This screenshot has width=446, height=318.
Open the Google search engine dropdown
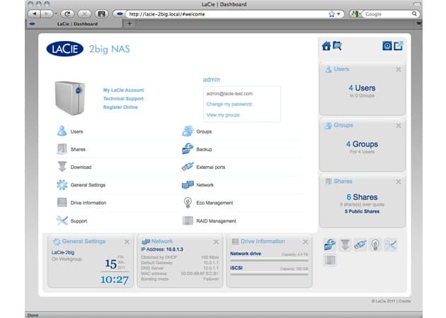point(355,14)
